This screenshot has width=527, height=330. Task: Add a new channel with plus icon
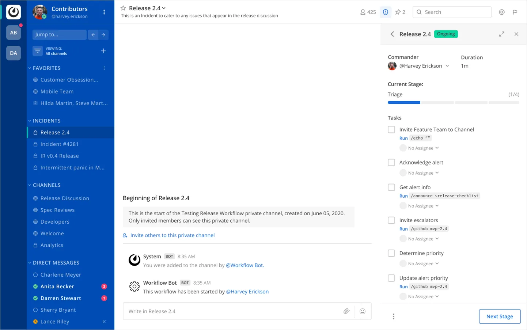[x=103, y=51]
